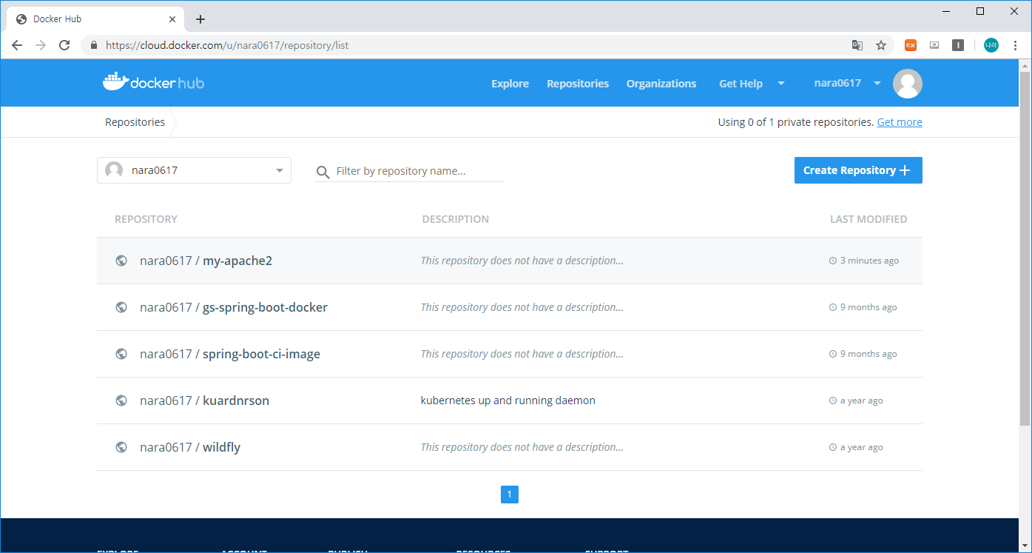The width and height of the screenshot is (1032, 553).
Task: Click globe icon of kuardnrson row
Action: 121,400
